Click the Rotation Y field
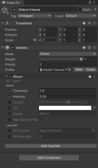 point(70,35)
